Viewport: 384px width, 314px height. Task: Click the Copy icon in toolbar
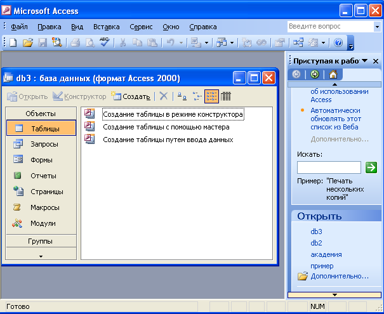137,43
